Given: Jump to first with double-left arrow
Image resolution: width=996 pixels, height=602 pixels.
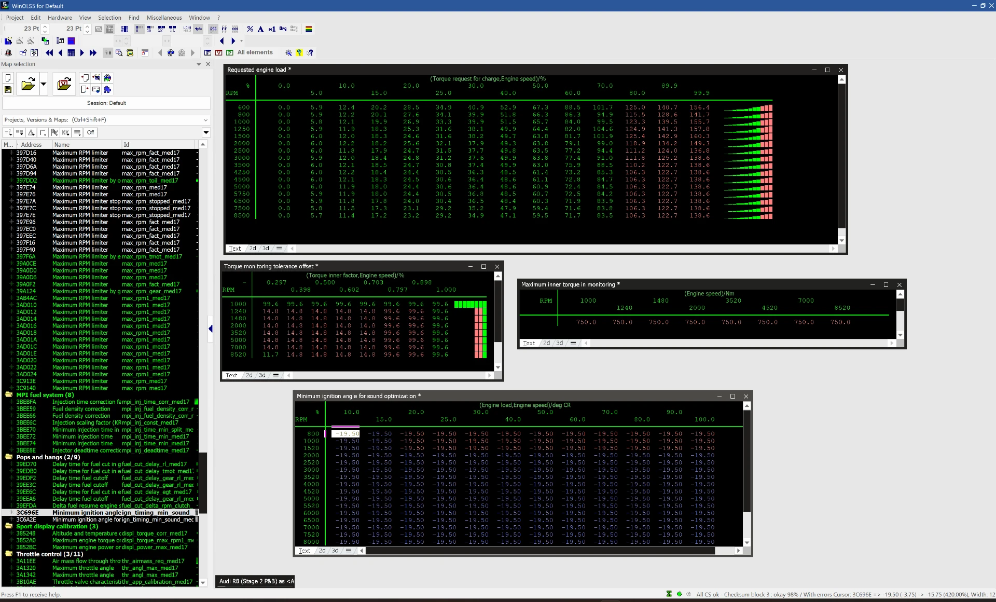Looking at the screenshot, I should (x=49, y=52).
